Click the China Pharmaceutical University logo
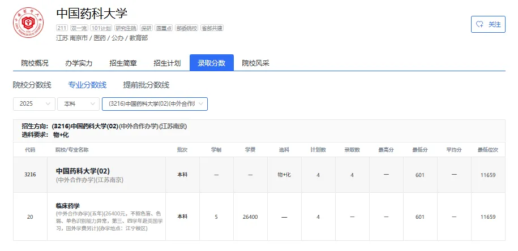The width and height of the screenshot is (518, 251). pyautogui.click(x=28, y=23)
